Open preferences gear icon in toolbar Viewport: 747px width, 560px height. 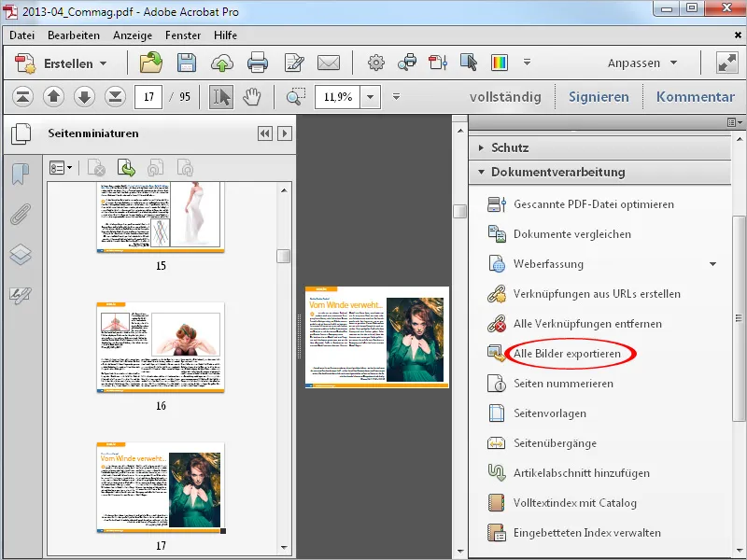tap(376, 63)
